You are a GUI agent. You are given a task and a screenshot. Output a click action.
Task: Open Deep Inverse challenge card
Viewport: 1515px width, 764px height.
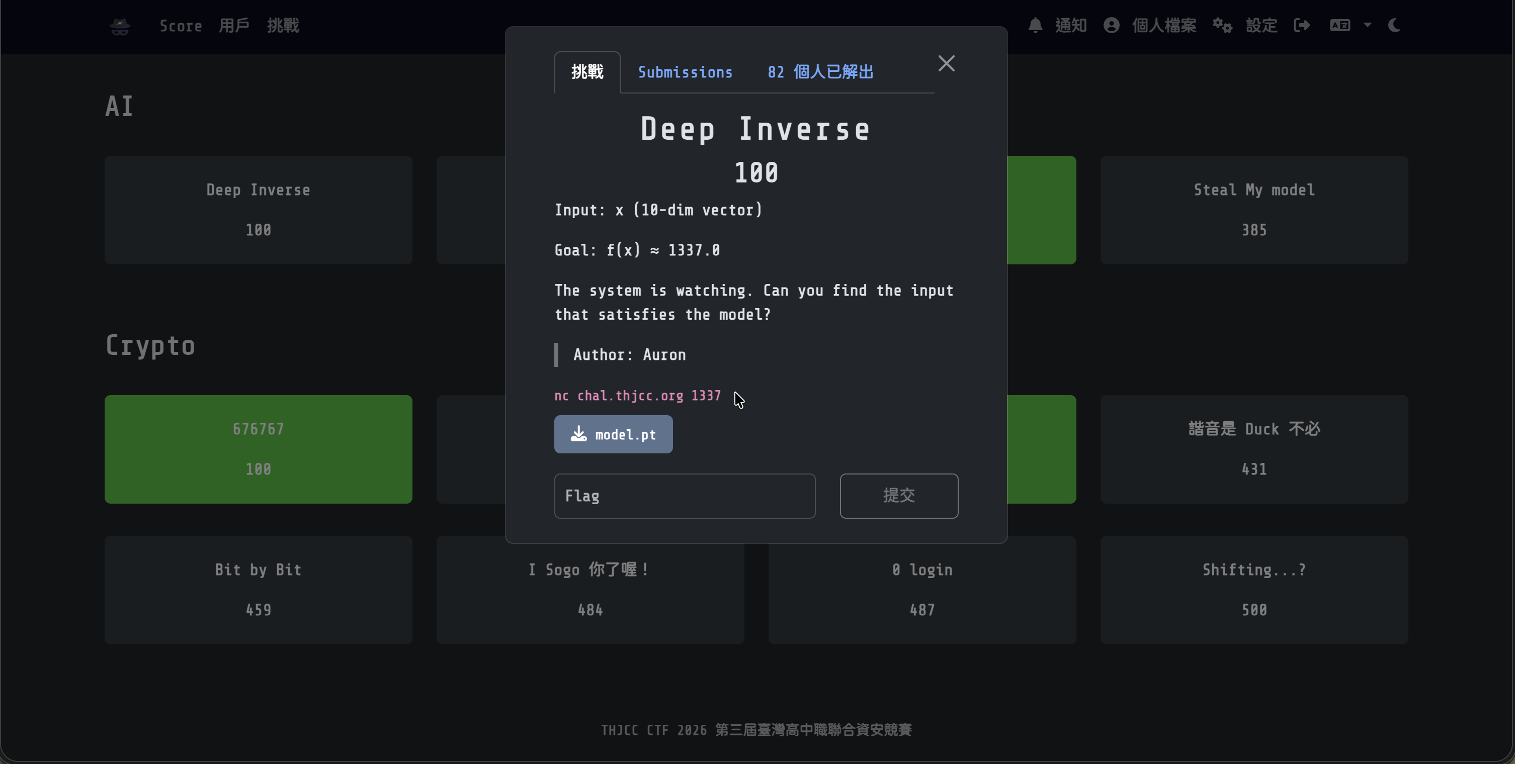click(258, 210)
